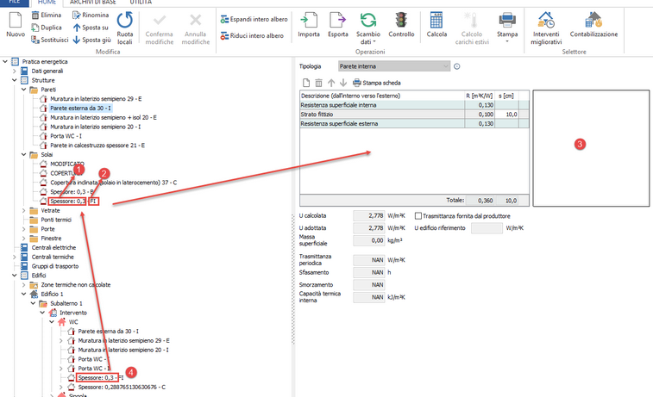Click Annulla modifiche button

[196, 28]
